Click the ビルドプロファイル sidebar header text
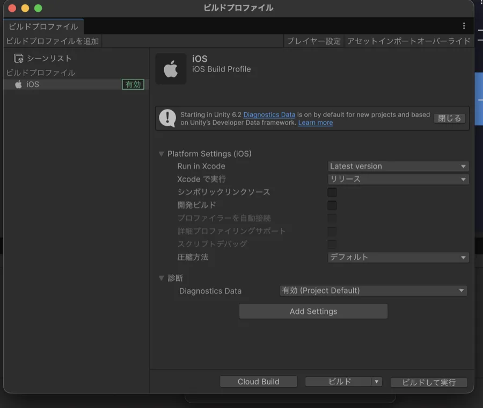The image size is (483, 408). pos(41,73)
